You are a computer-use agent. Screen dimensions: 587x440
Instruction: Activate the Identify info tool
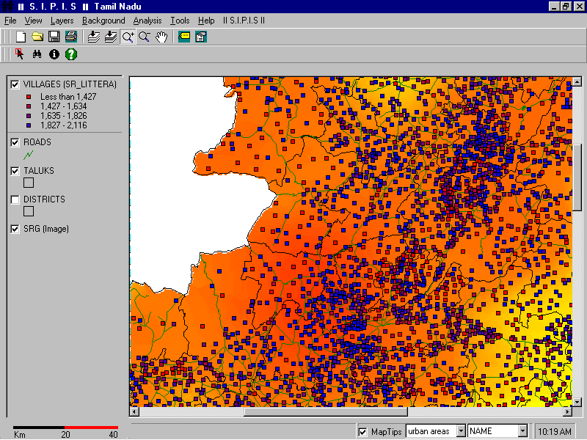(54, 54)
